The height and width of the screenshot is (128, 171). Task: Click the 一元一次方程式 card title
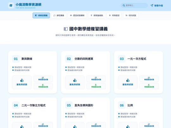tap(137, 59)
